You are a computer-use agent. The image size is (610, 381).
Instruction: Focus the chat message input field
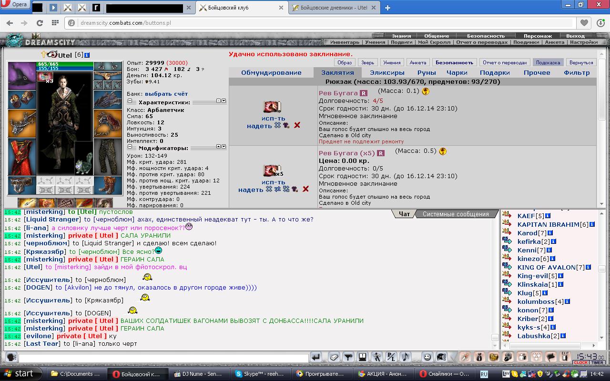(x=163, y=357)
